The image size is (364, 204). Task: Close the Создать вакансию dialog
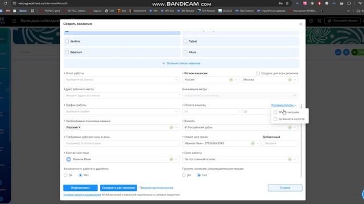tap(301, 24)
